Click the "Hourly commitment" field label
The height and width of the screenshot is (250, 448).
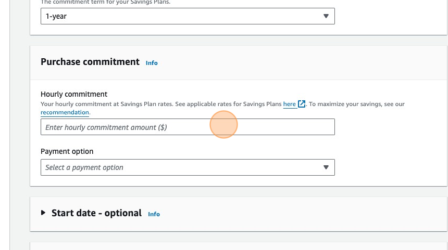coord(74,94)
